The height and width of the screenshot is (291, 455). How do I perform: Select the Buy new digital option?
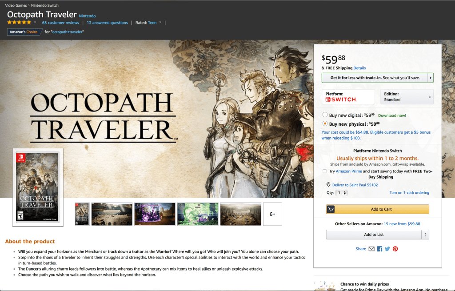[325, 115]
